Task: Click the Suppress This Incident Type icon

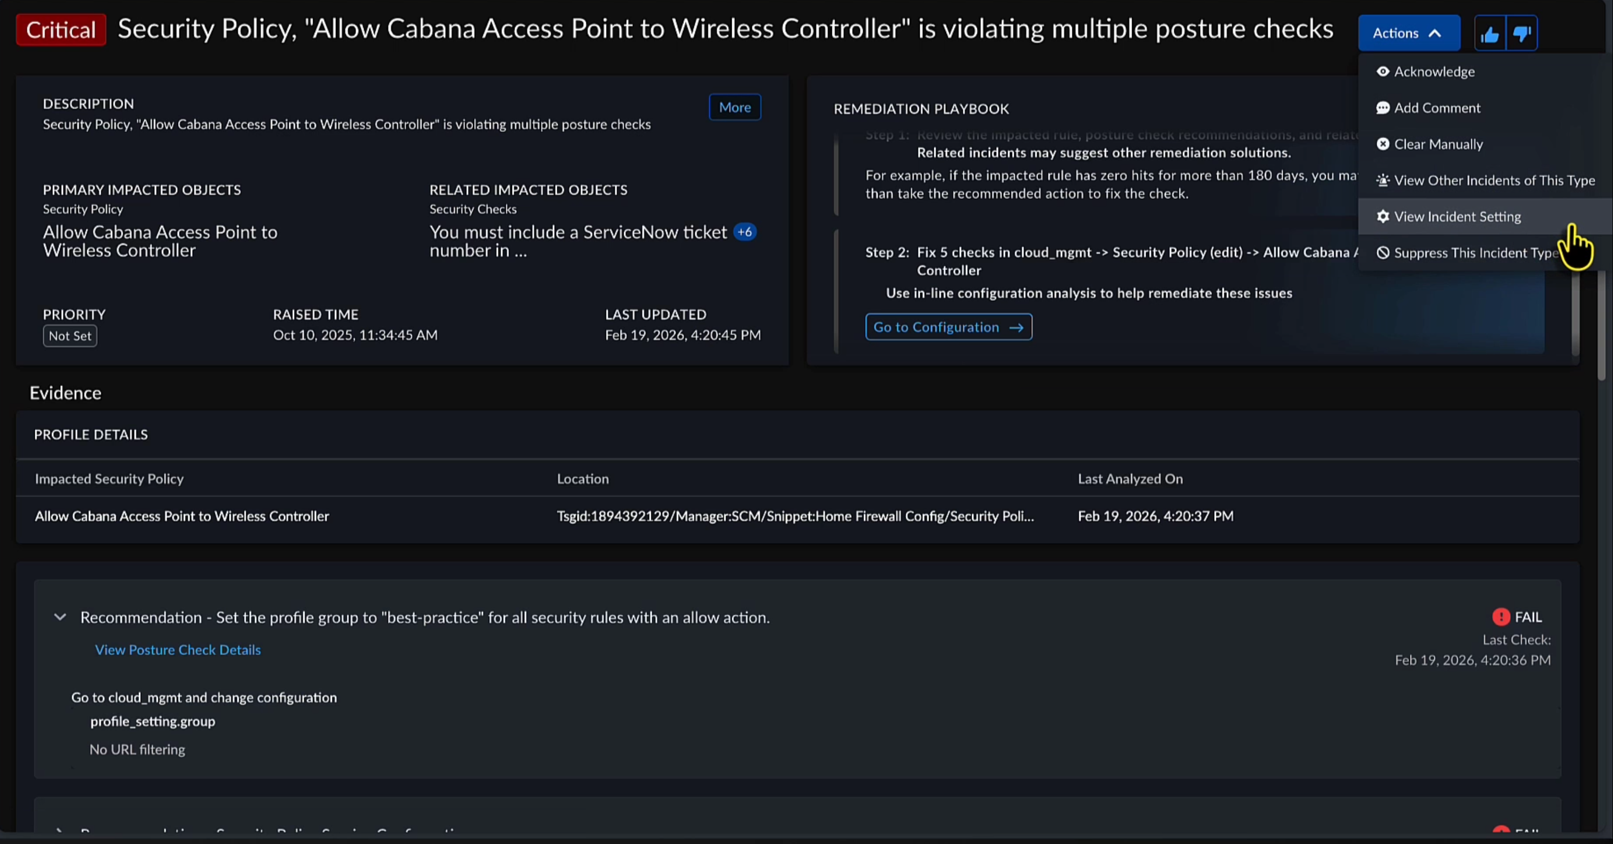Action: pos(1382,253)
